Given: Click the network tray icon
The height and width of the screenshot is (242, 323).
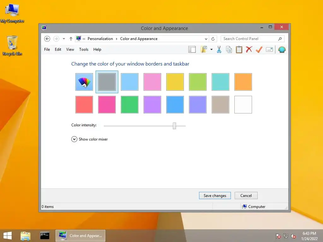Looking at the screenshot, I should pyautogui.click(x=286, y=236).
